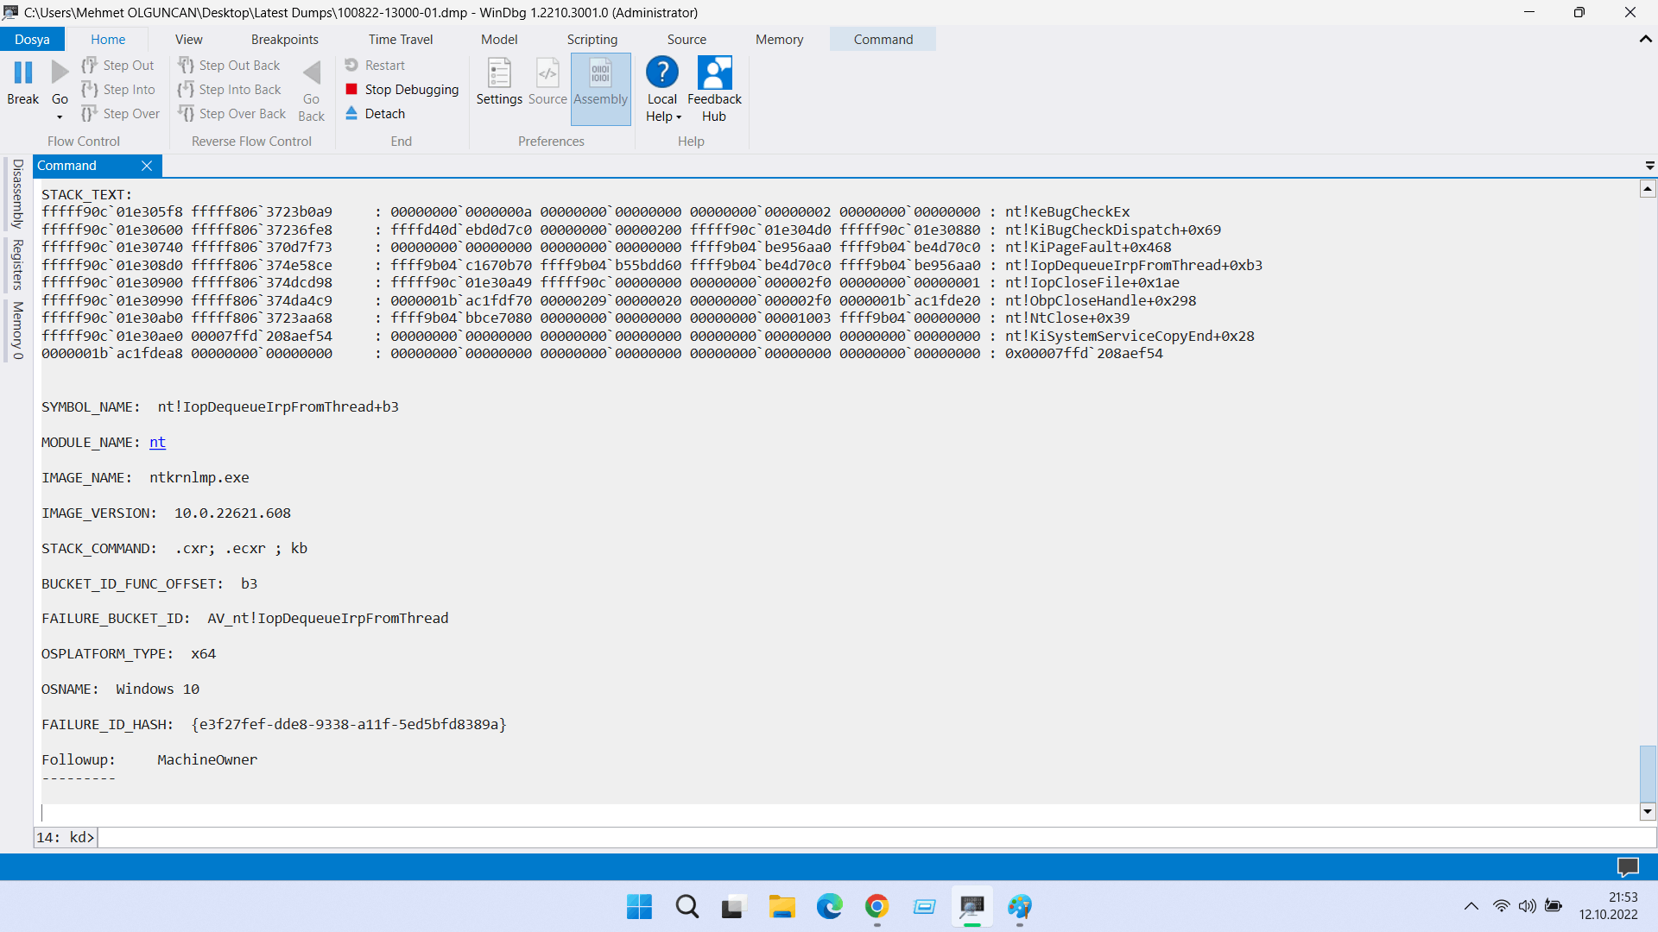Open the Settings icon in Preferences
Screen dimensions: 1658x932
pos(499,74)
